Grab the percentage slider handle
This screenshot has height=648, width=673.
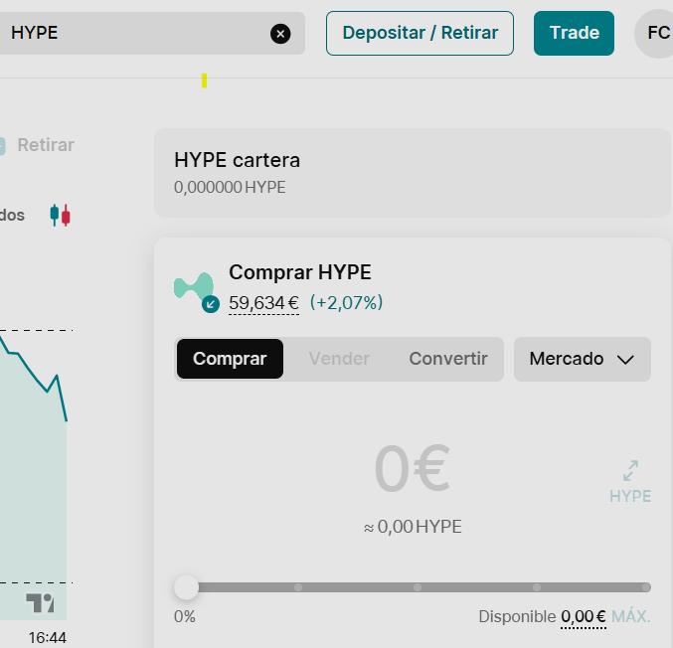[186, 587]
